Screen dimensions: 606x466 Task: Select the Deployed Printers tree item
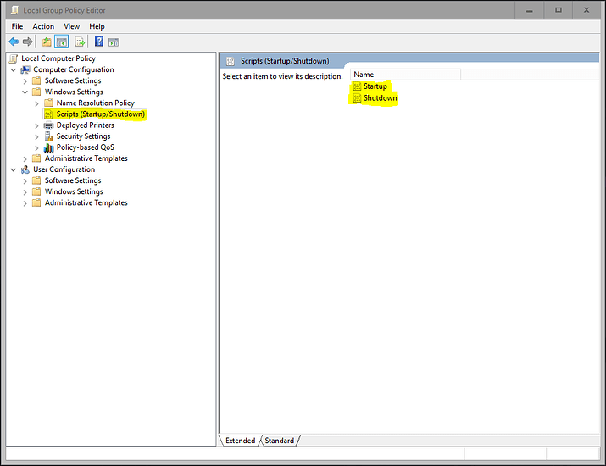[86, 125]
